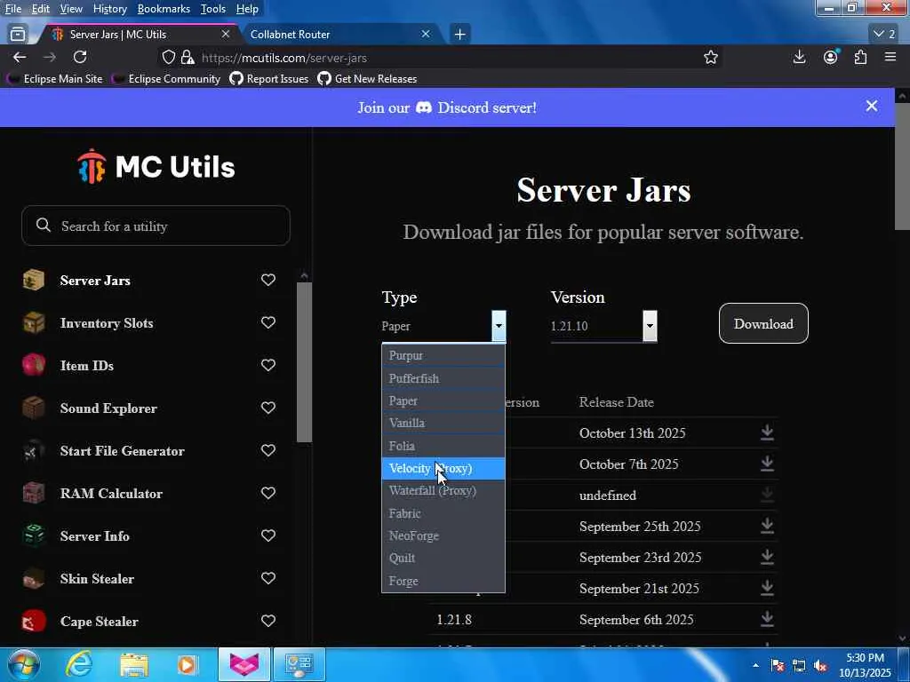
Task: Open the Inventory Slots chest icon
Action: 34,322
